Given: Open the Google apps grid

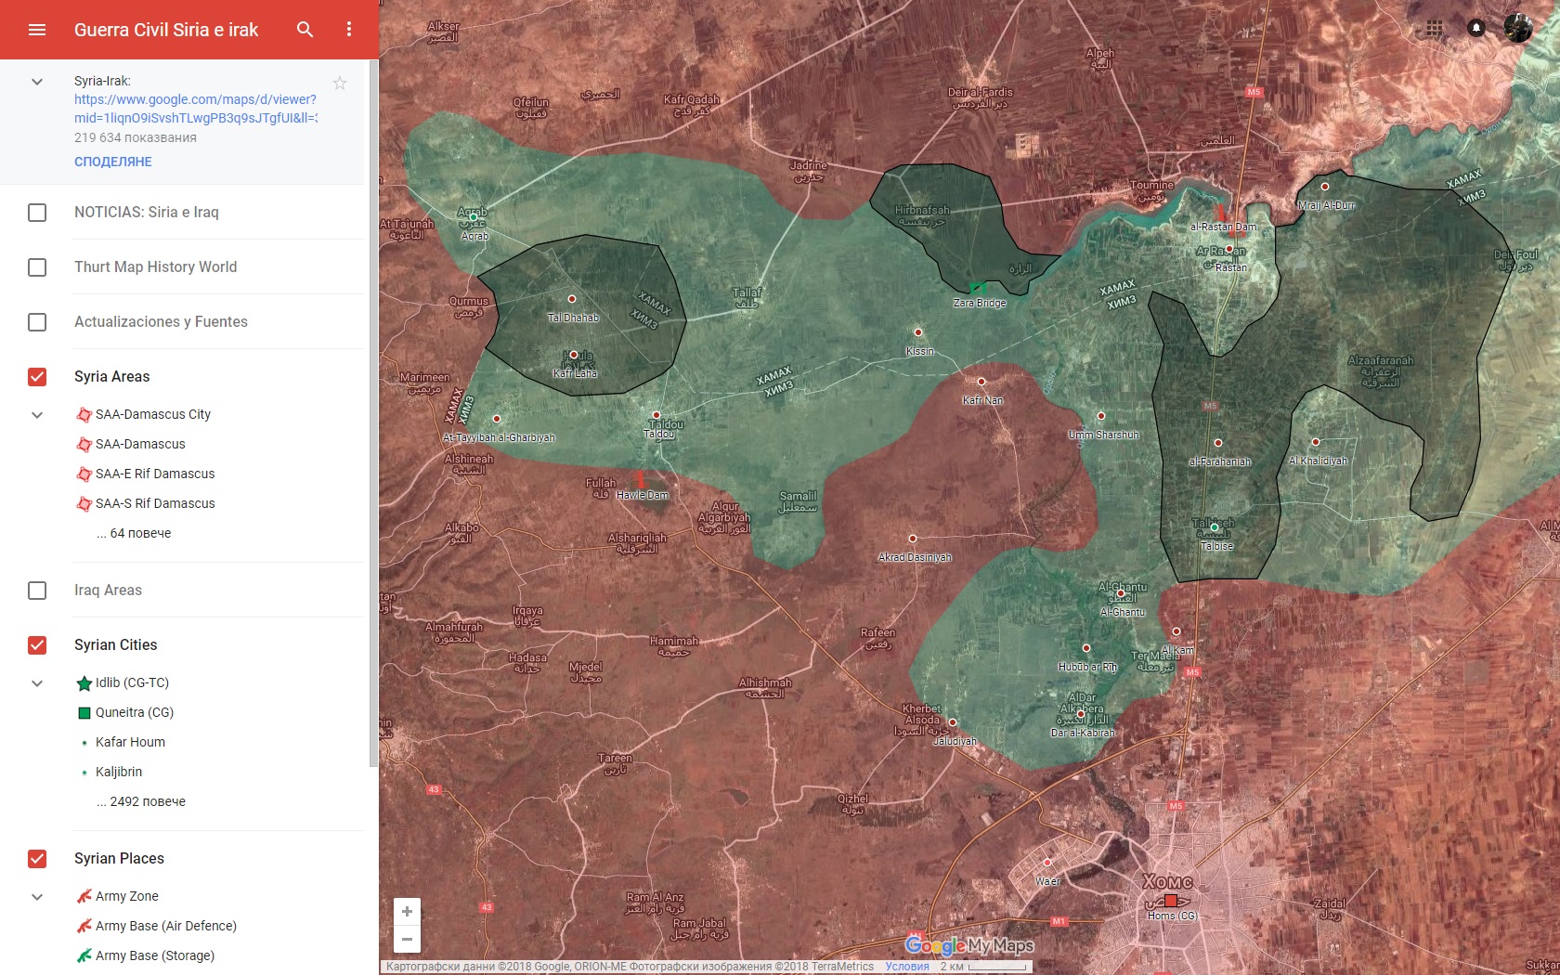Looking at the screenshot, I should [x=1435, y=28].
